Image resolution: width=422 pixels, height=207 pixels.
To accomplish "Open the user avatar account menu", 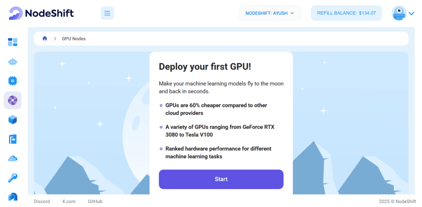I will pos(399,13).
